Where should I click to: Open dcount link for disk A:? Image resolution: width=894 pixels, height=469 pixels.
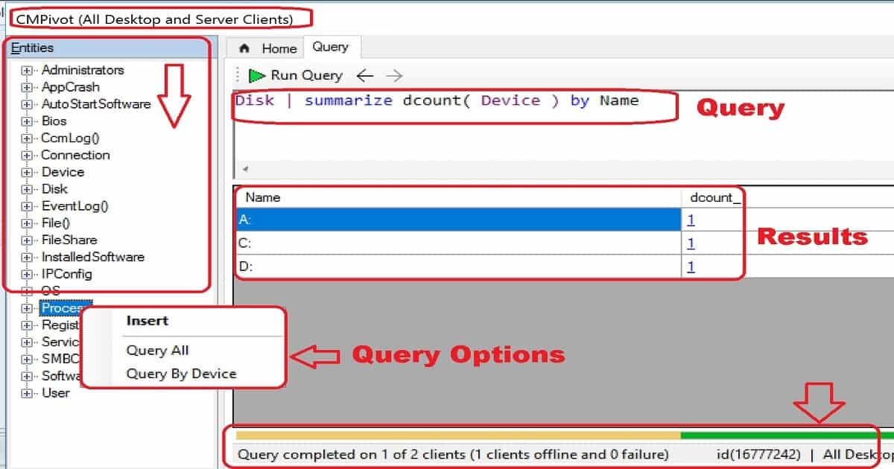[x=691, y=220]
